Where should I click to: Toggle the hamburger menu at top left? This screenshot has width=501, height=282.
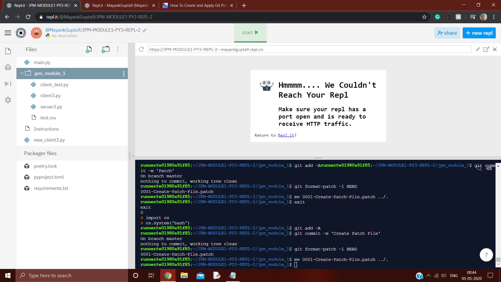(8, 33)
